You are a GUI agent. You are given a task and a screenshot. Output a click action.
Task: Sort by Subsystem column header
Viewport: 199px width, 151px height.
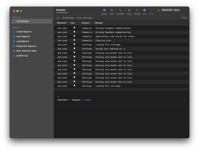click(x=62, y=23)
